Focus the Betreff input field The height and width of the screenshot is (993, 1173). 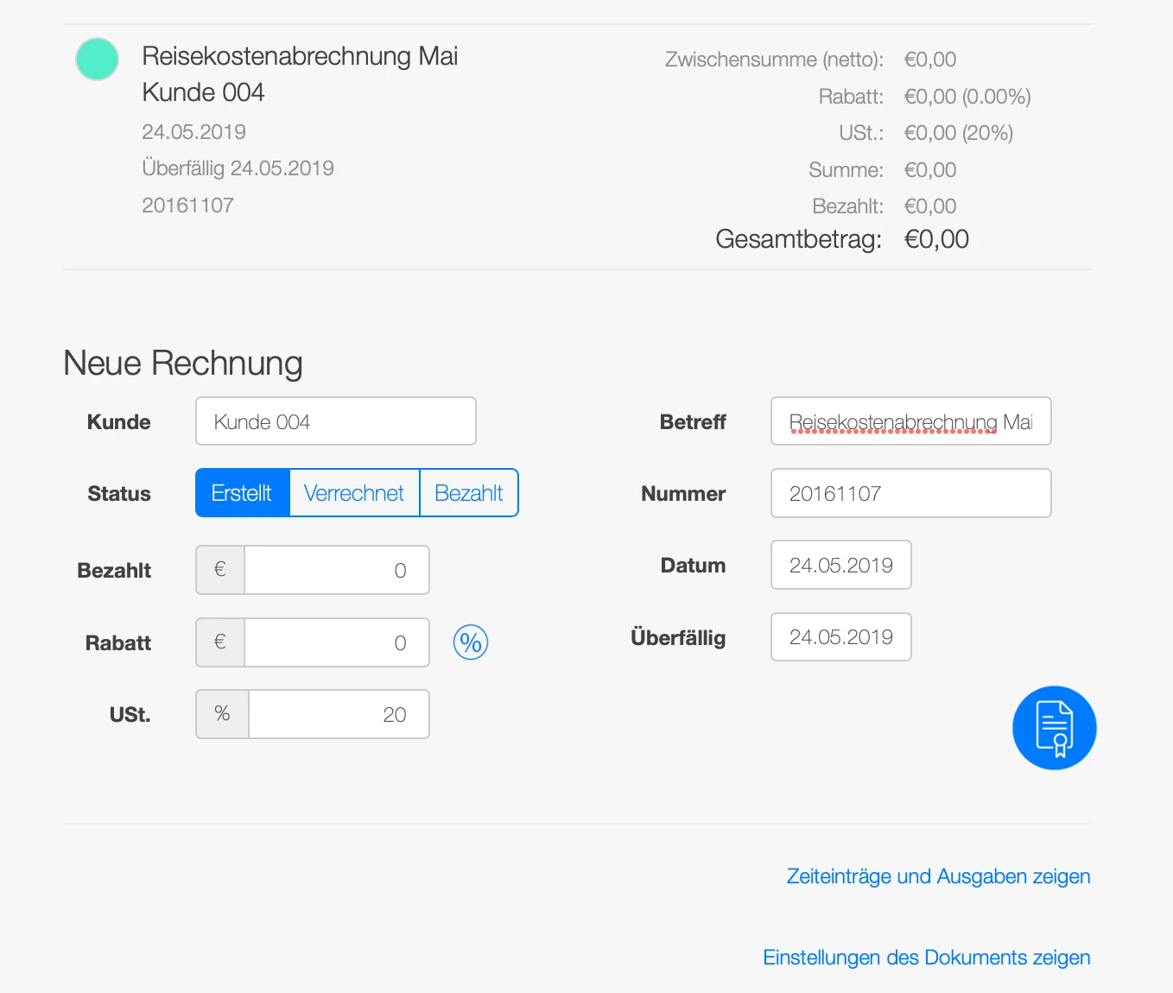click(x=910, y=421)
